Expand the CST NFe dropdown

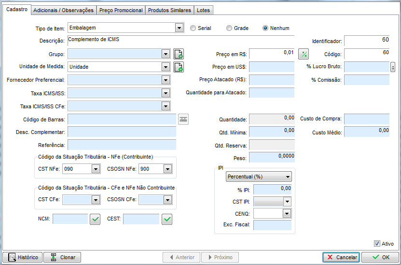click(x=96, y=169)
